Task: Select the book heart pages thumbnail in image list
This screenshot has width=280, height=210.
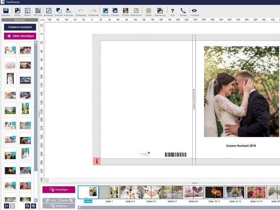Action: point(10,139)
